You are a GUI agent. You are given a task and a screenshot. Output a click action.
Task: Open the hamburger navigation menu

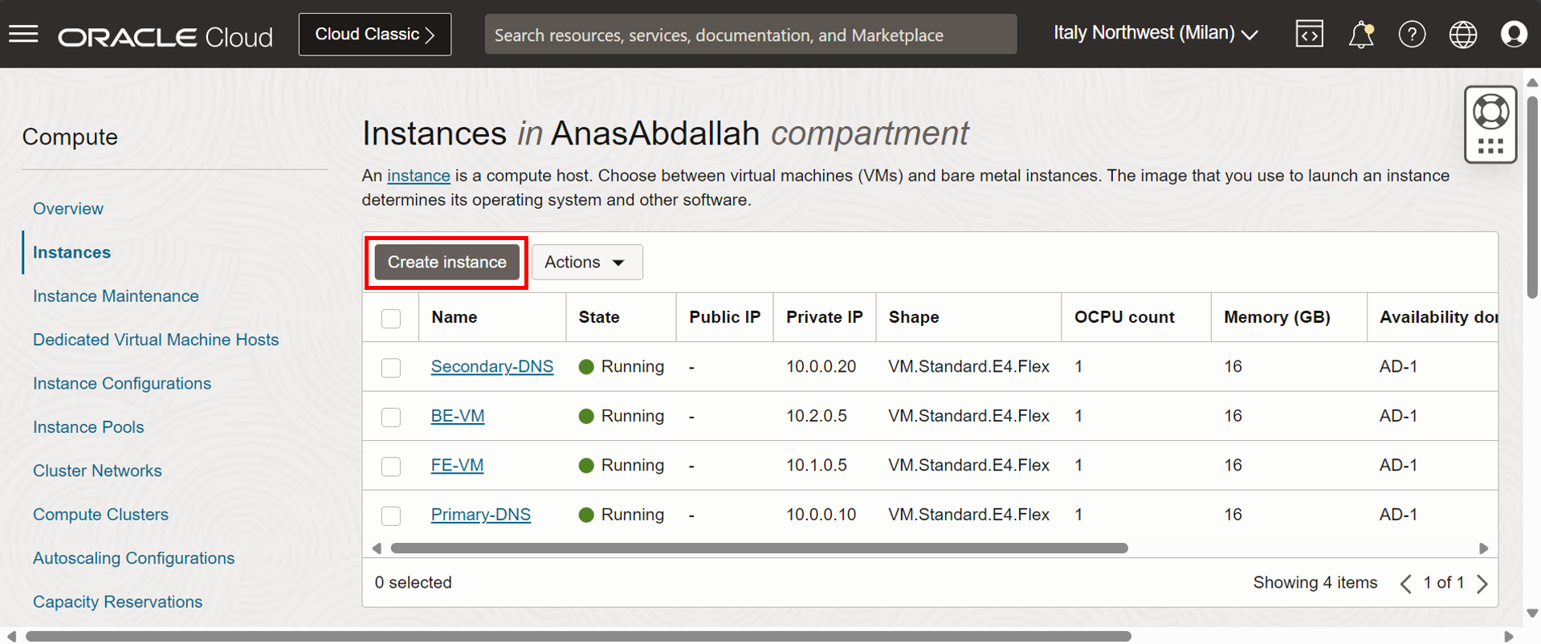pyautogui.click(x=23, y=35)
